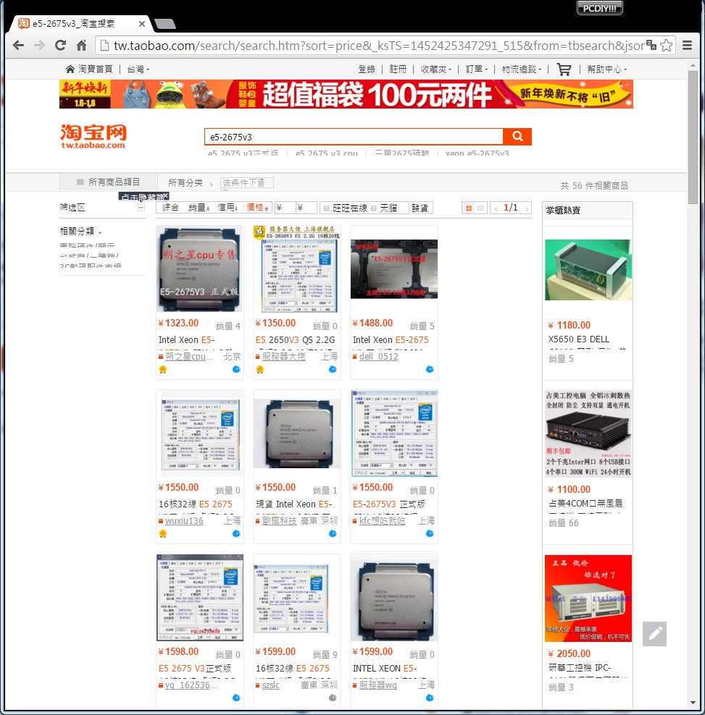
Task: Open the browser home page icon
Action: click(81, 45)
